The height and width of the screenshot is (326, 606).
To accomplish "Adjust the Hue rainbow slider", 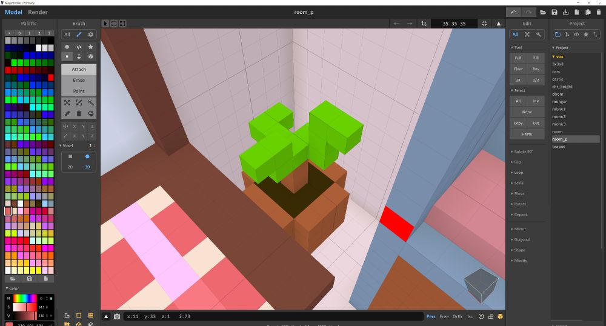I will [25, 298].
